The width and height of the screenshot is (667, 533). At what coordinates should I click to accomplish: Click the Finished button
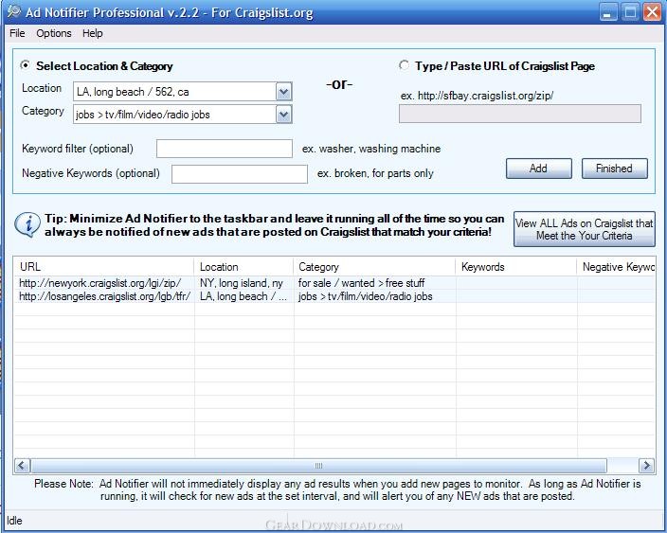pyautogui.click(x=614, y=169)
